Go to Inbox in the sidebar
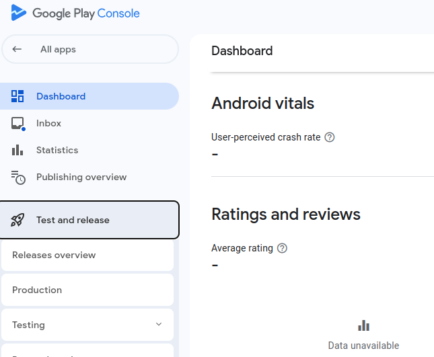Screen dimensions: 434x357 (x=48, y=123)
